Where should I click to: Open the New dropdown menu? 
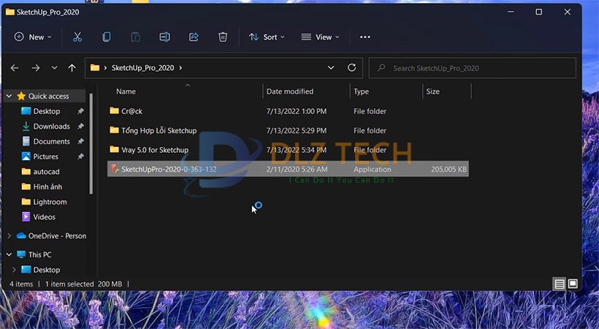pyautogui.click(x=33, y=37)
